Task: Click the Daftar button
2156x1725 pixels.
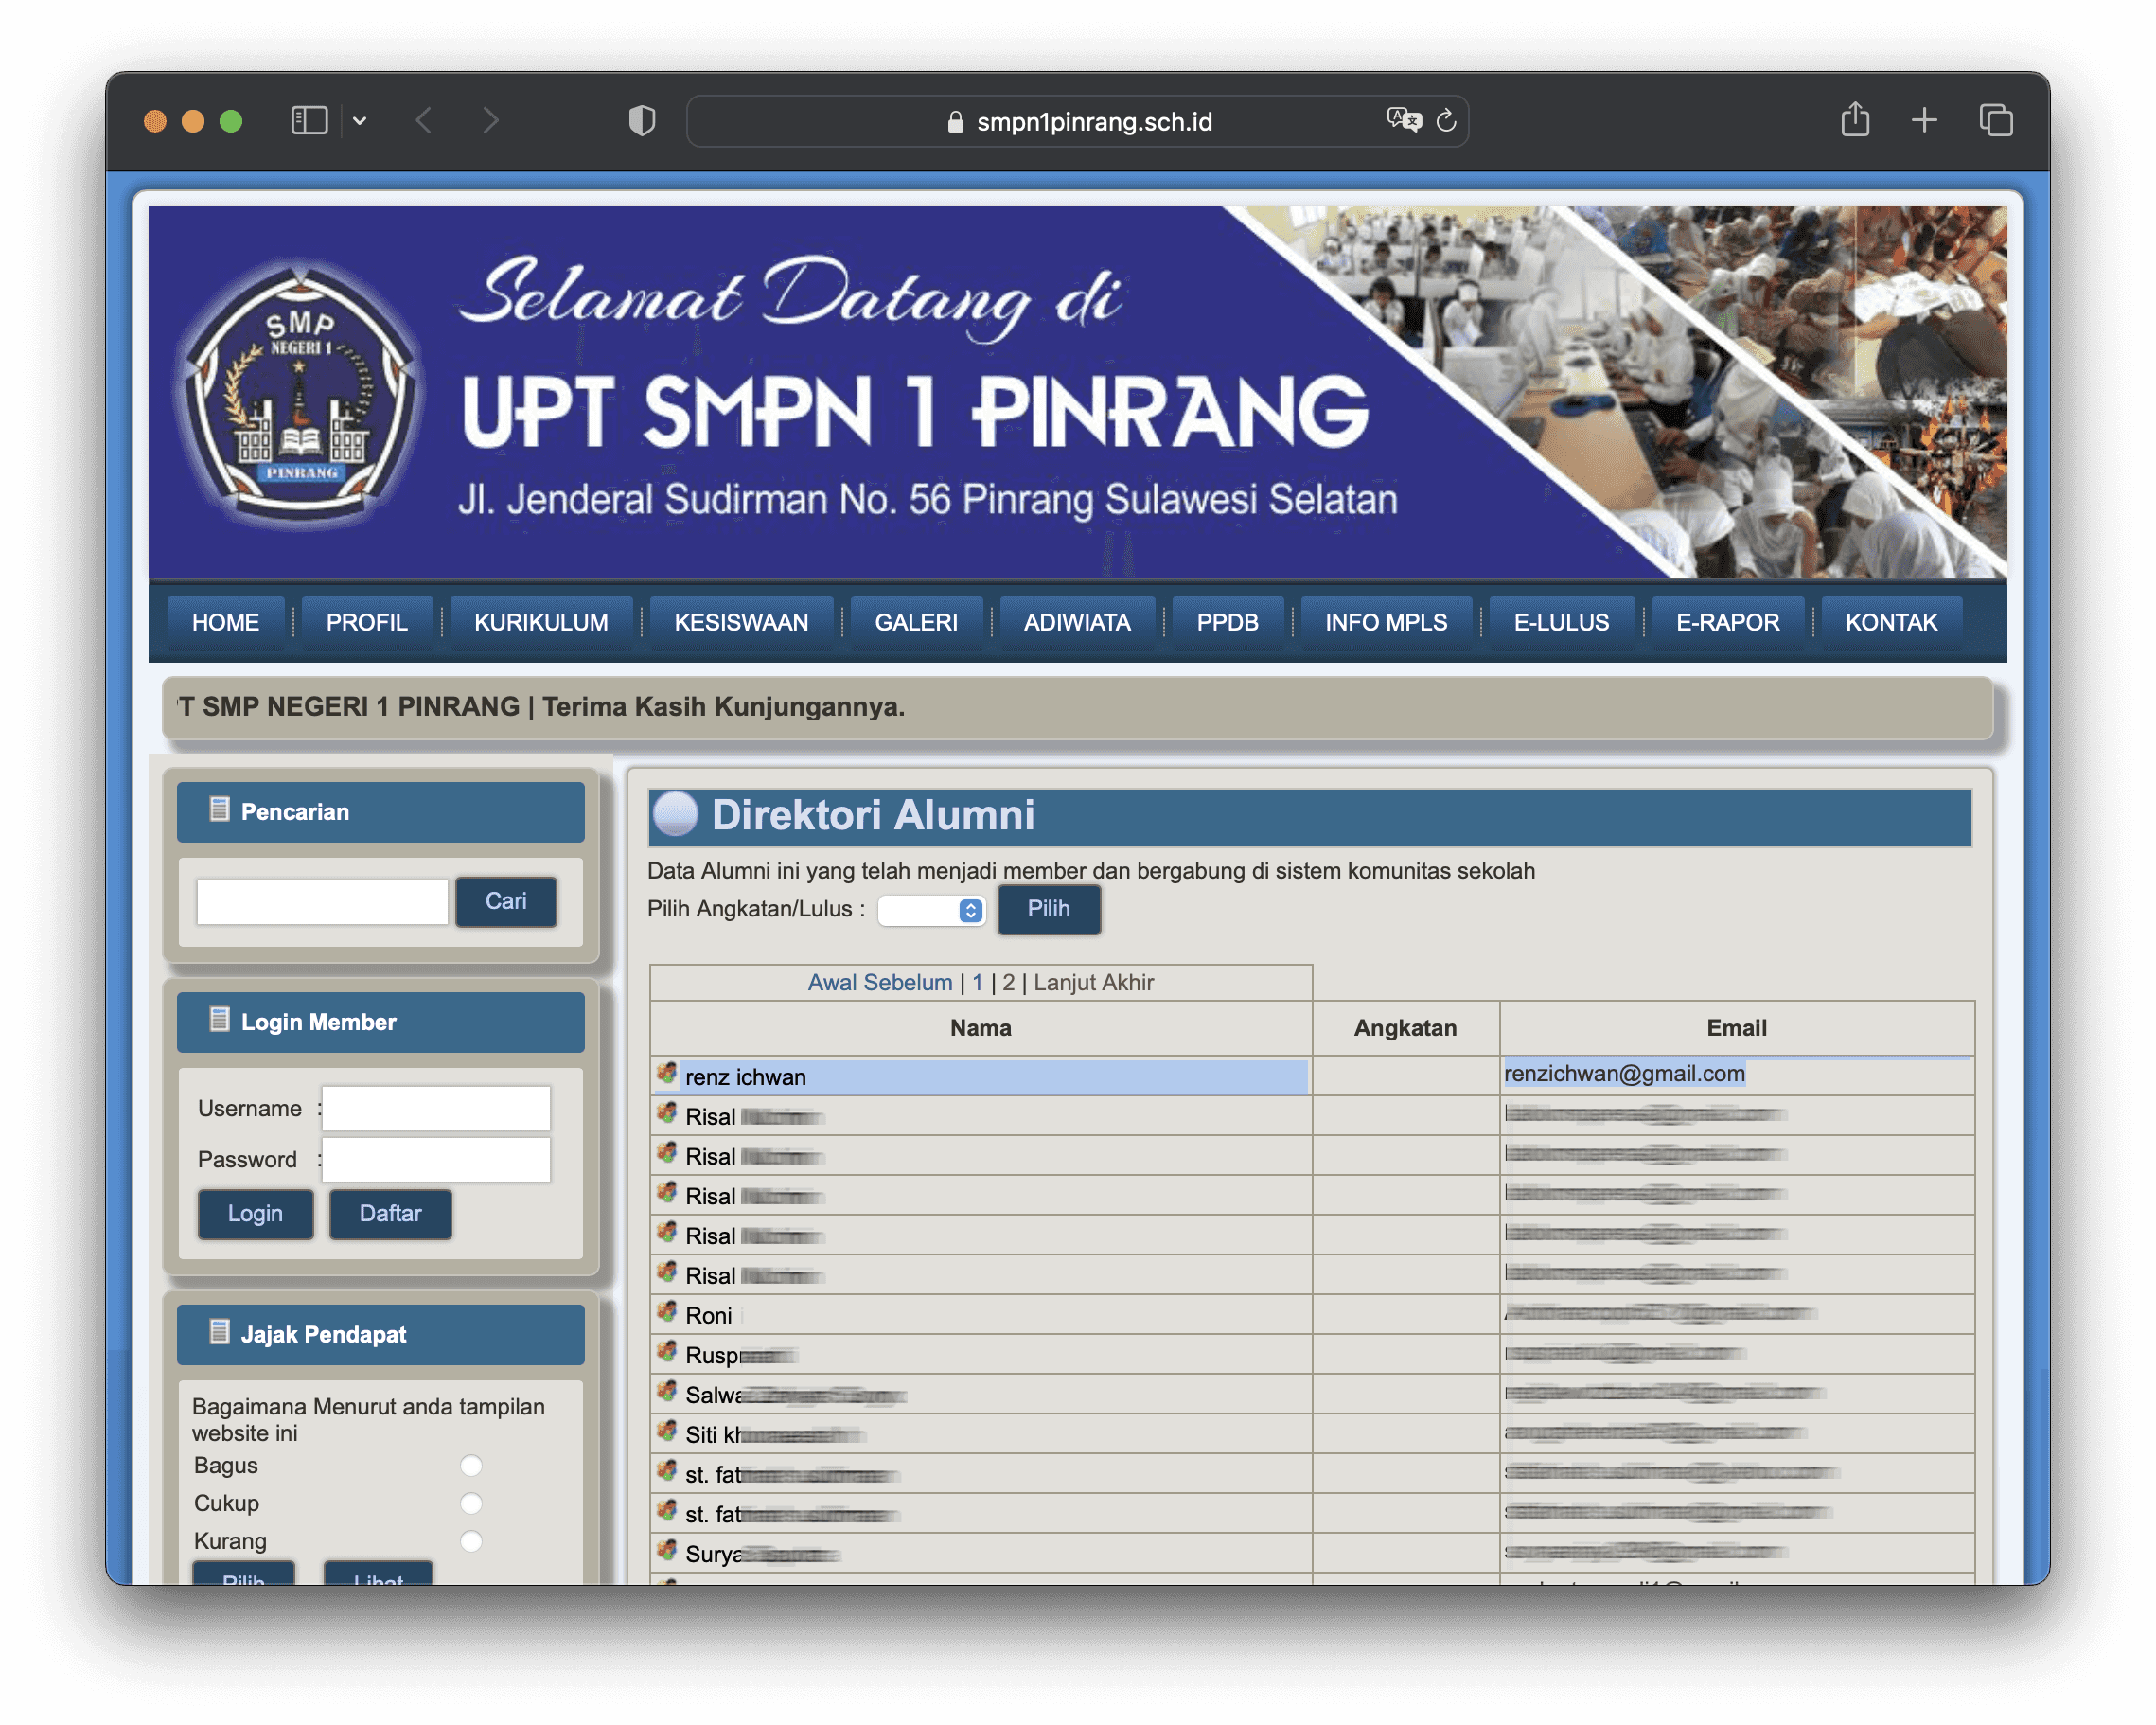Action: pyautogui.click(x=390, y=1214)
